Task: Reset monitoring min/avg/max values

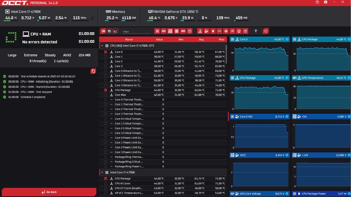Action: 266,31
